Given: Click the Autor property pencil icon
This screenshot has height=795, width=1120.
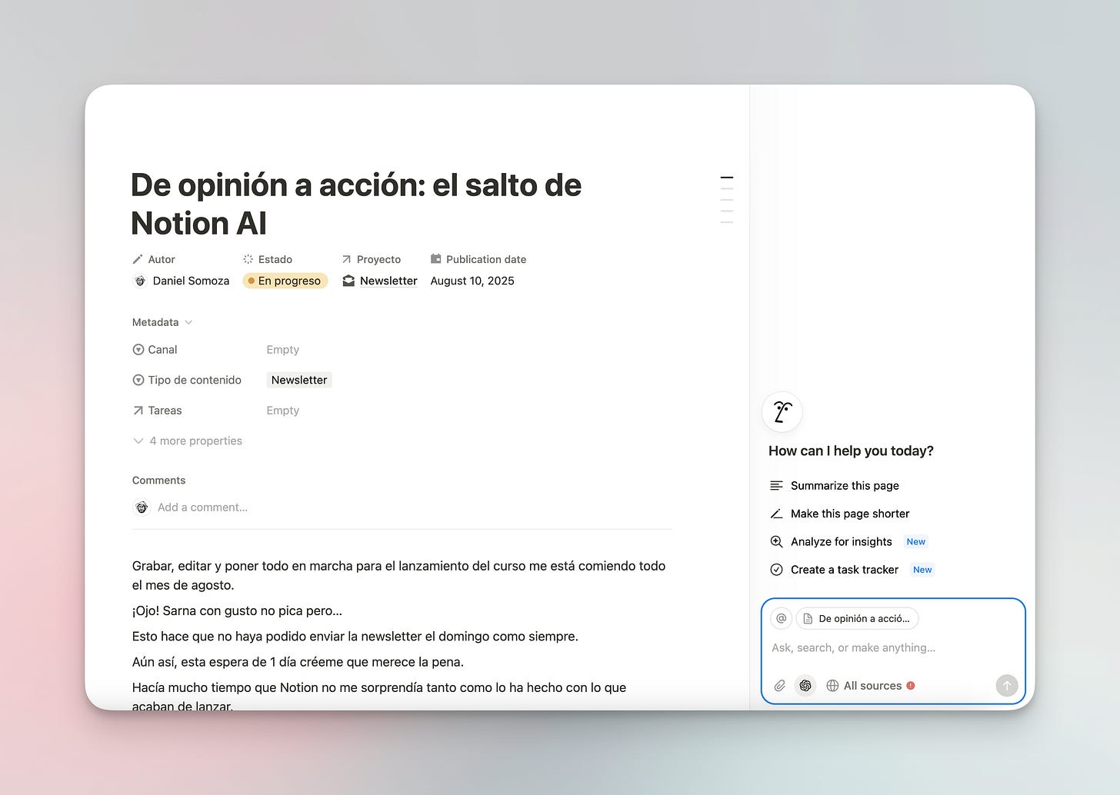Looking at the screenshot, I should click(x=138, y=259).
